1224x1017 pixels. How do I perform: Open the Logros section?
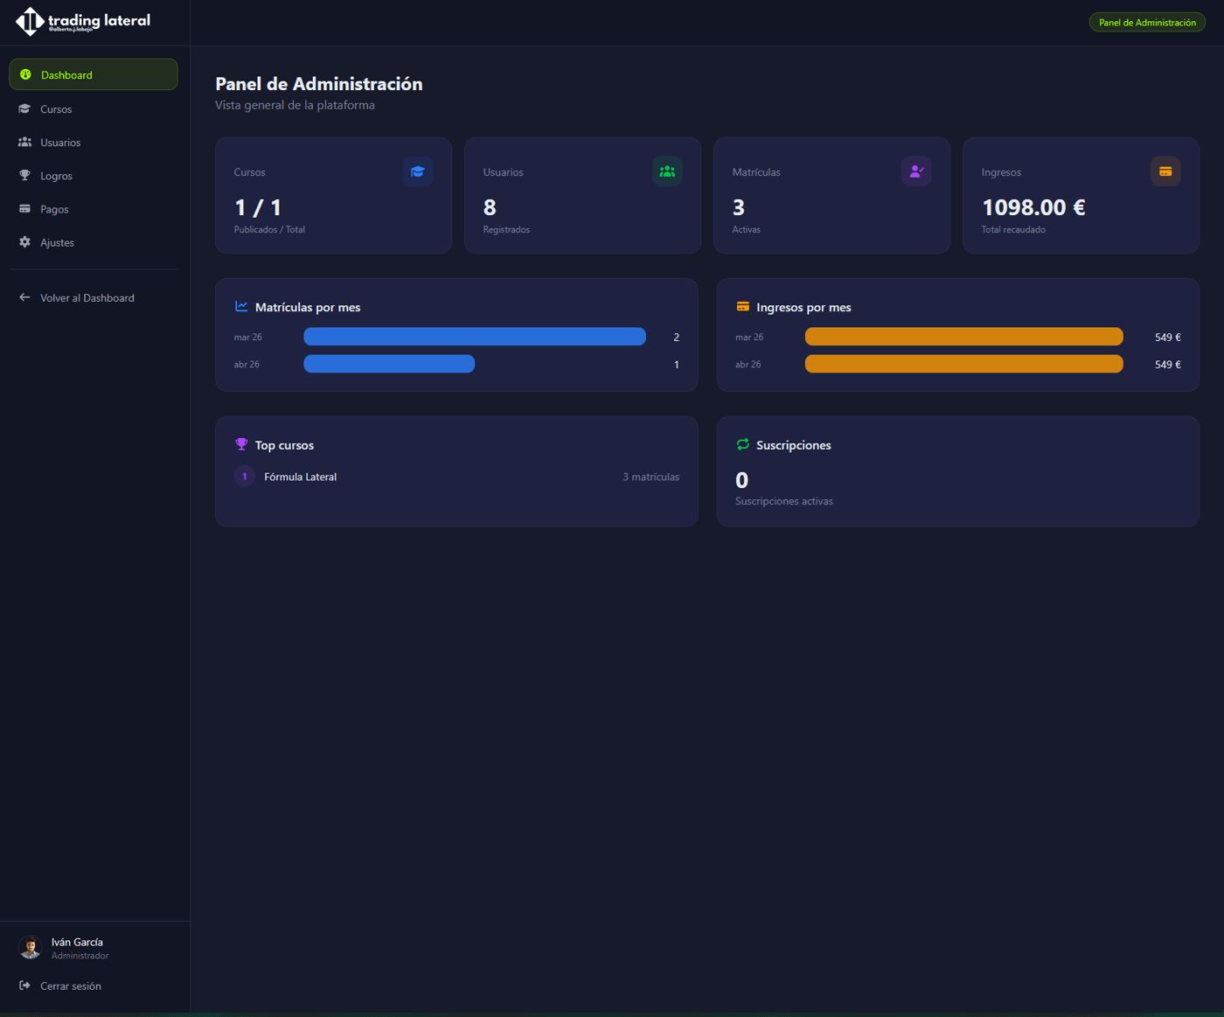[94, 175]
